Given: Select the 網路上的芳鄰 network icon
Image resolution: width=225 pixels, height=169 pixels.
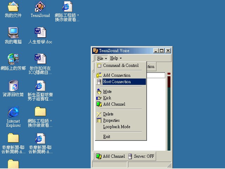Looking at the screenshot, I should point(13,59).
